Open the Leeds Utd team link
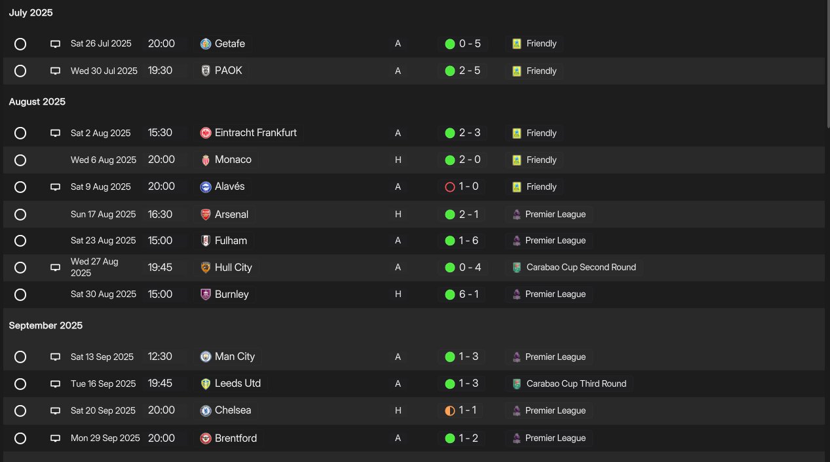This screenshot has width=830, height=462. pos(237,383)
